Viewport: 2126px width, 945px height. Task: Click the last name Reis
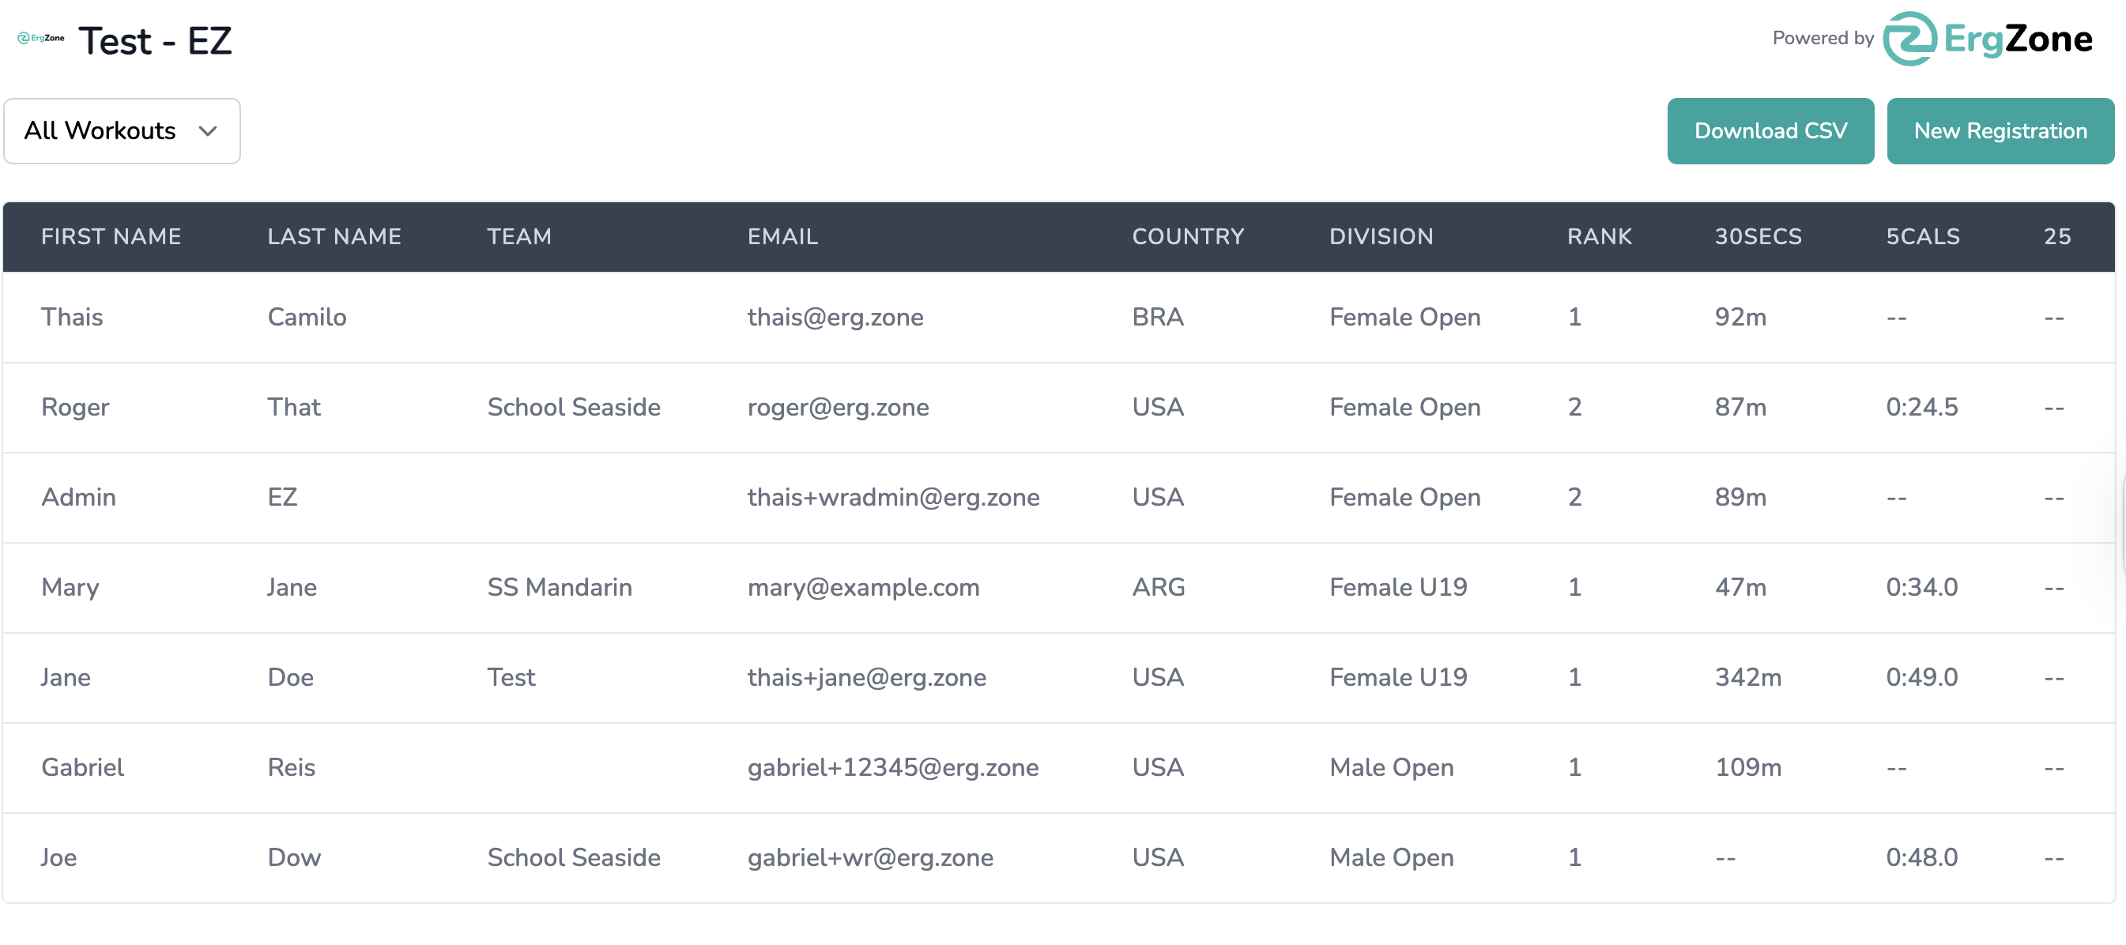292,766
